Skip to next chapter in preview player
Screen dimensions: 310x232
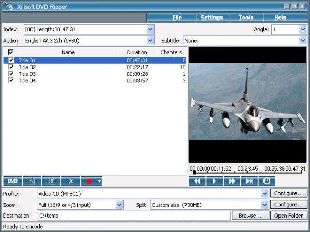(250, 181)
